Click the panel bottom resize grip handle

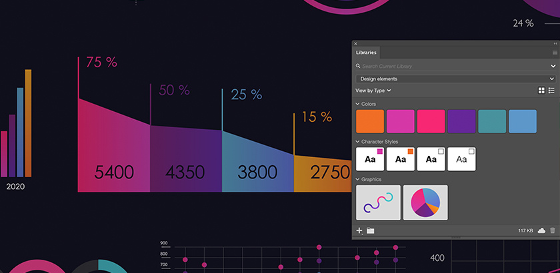(x=456, y=238)
